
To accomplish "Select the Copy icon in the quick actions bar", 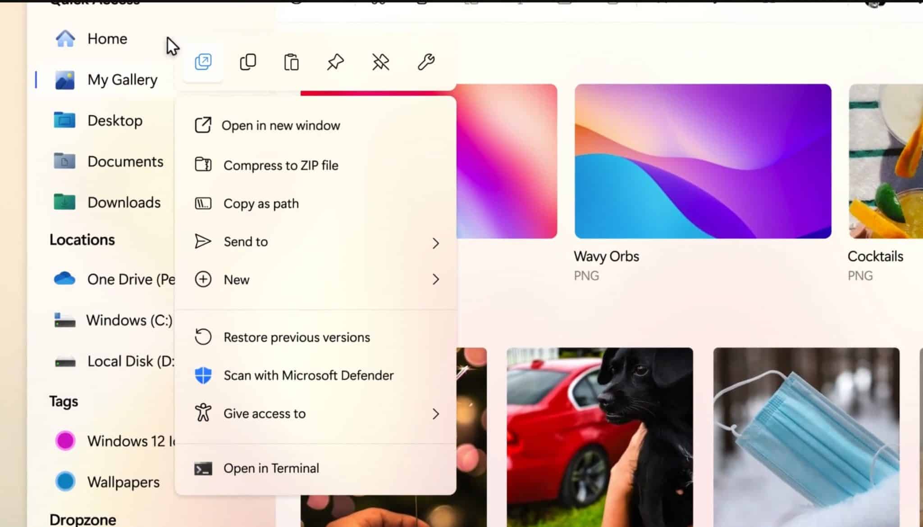I will pyautogui.click(x=247, y=62).
